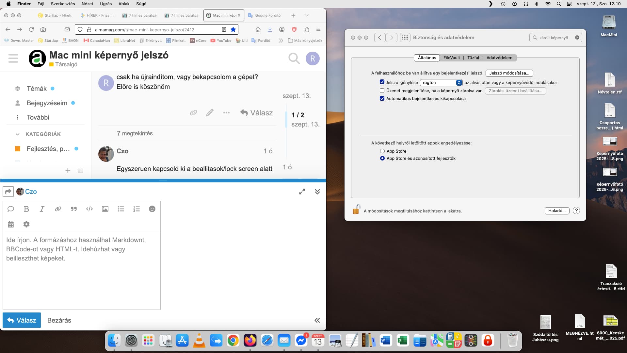Click the forum search magnifier icon
This screenshot has width=627, height=353.
294,59
